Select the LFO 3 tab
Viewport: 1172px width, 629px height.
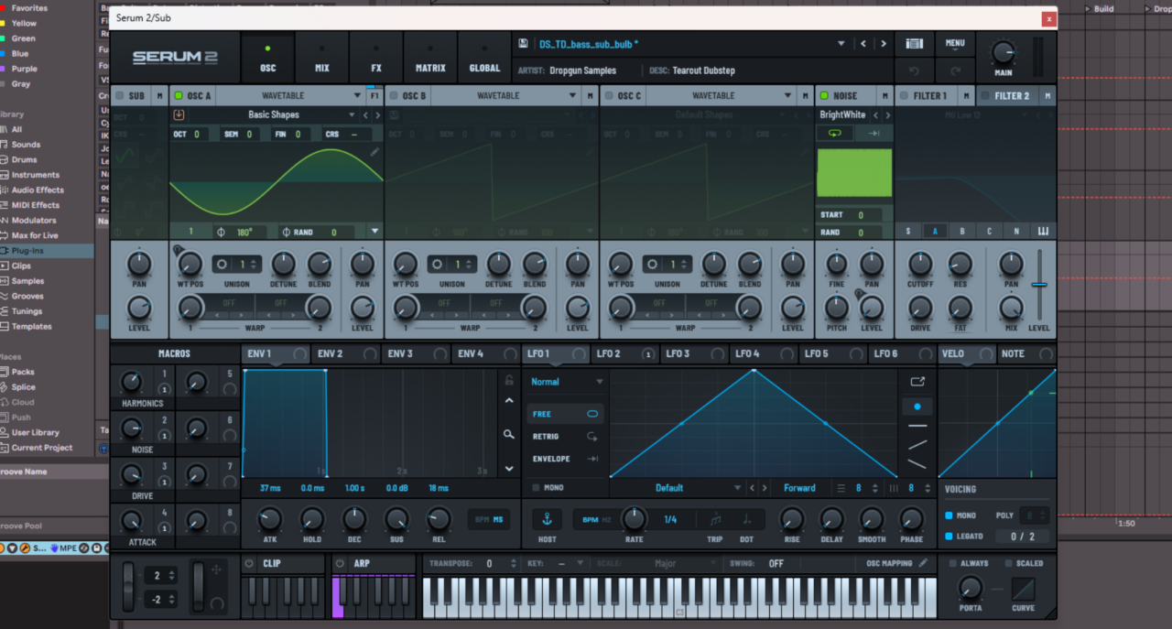tap(694, 353)
